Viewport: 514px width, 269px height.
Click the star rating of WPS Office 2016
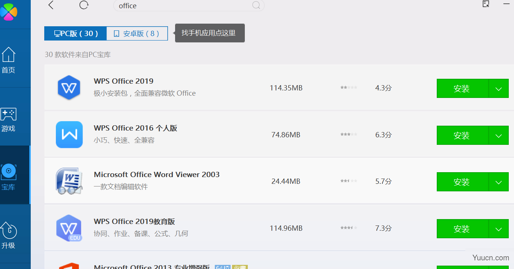point(349,134)
